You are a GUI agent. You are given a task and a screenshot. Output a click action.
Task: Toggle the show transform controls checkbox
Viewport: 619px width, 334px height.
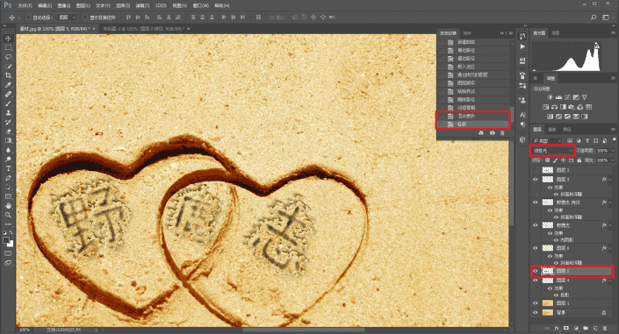click(85, 18)
